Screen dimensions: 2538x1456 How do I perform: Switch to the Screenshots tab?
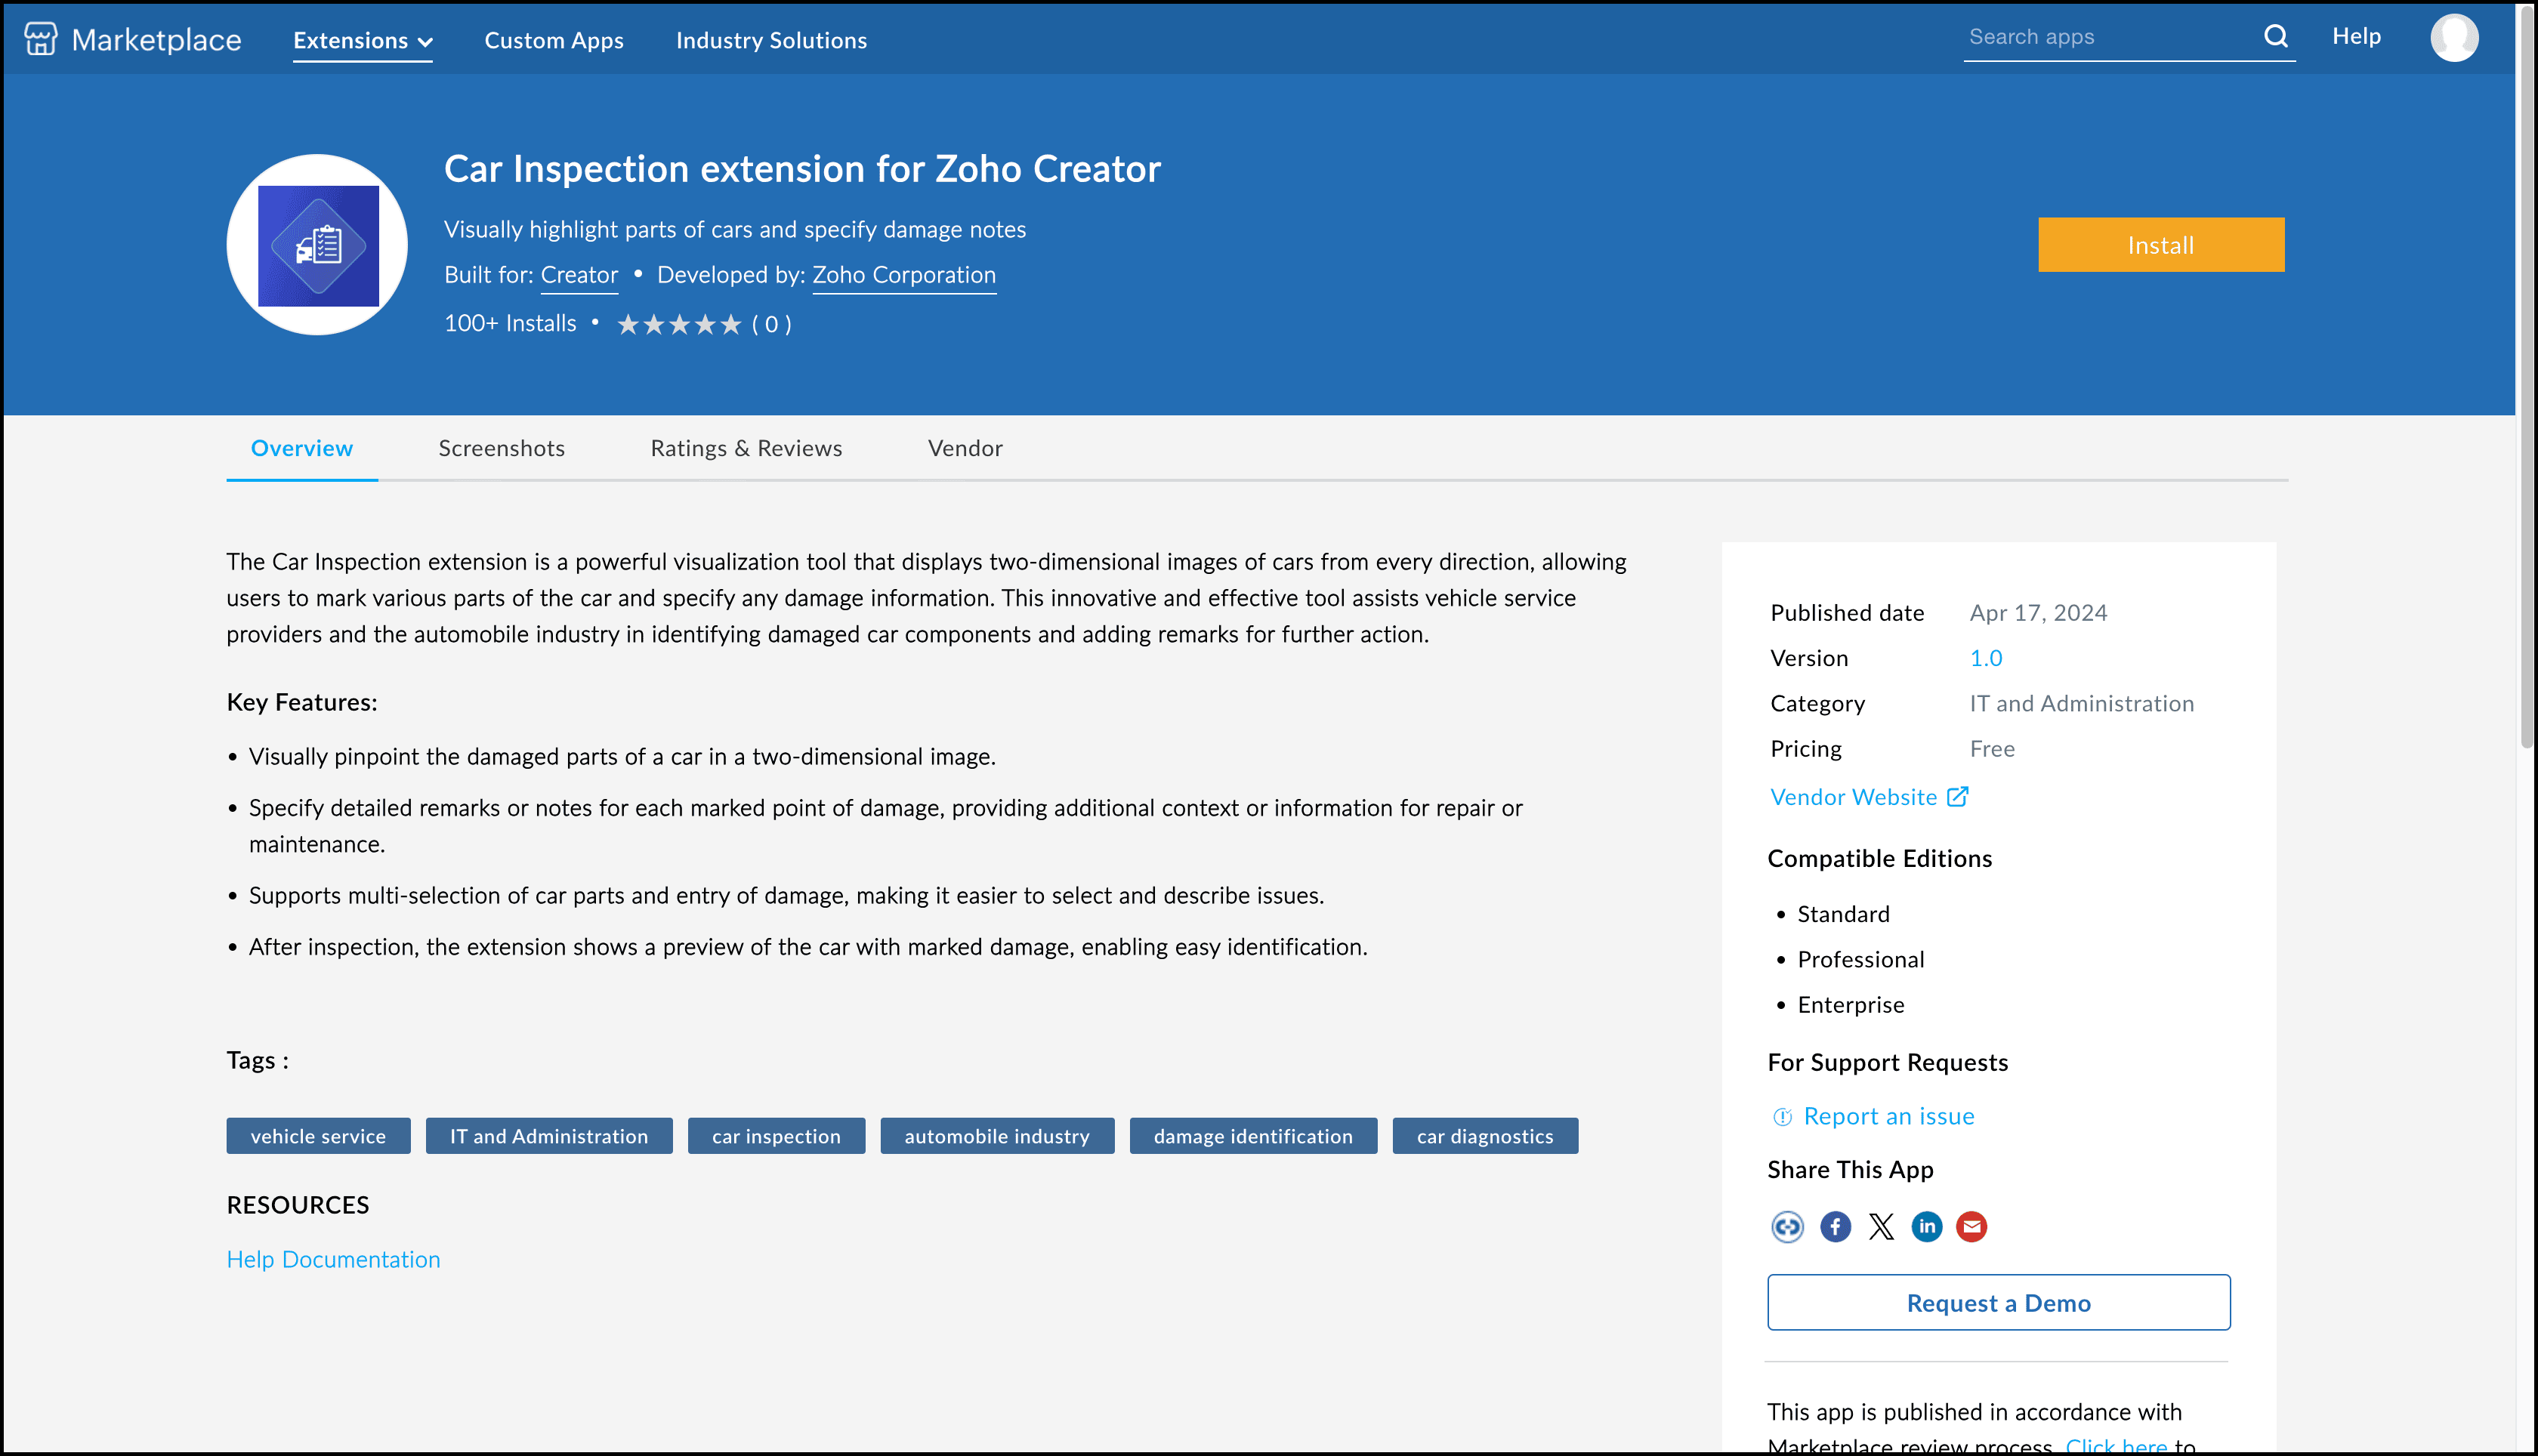pos(501,448)
